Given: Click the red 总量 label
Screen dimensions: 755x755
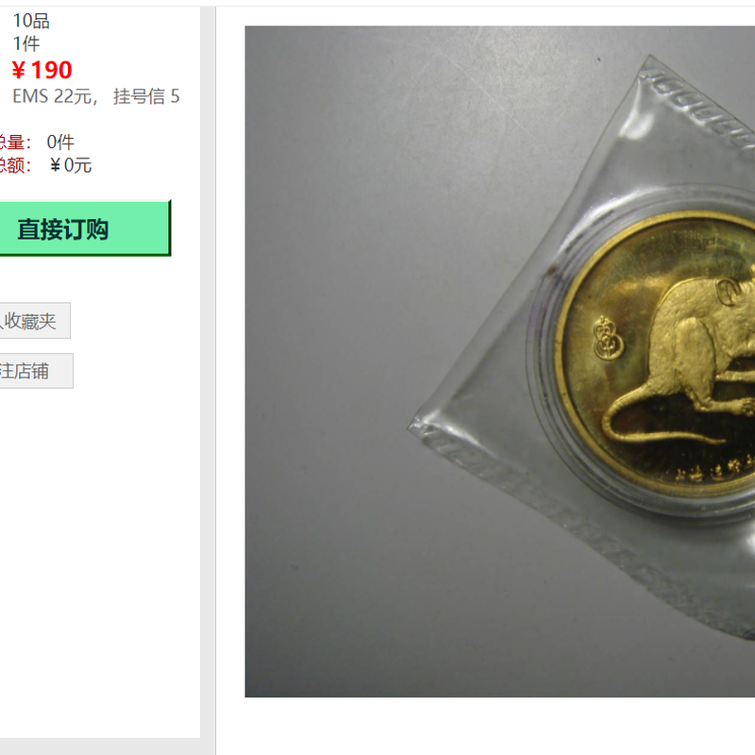Looking at the screenshot, I should tap(13, 143).
